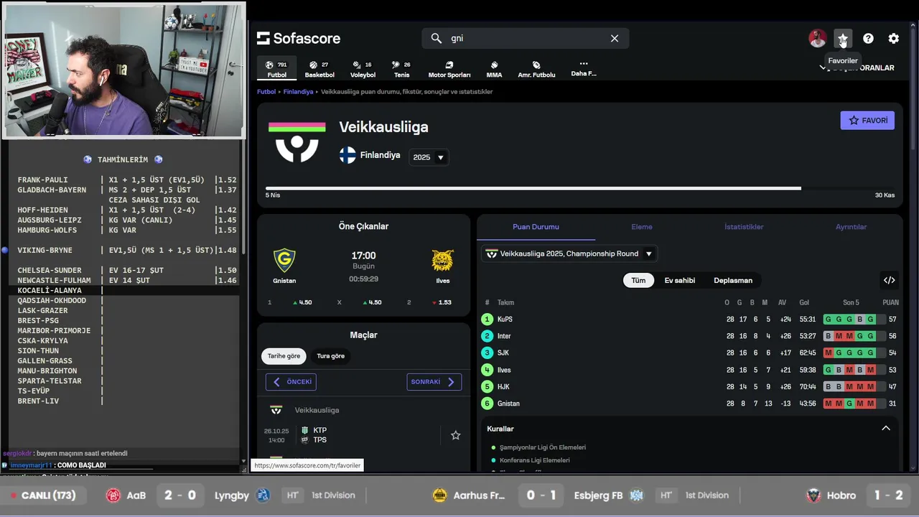
Task: Expand the ORANLAR odds dropdown
Action: [x=857, y=67]
